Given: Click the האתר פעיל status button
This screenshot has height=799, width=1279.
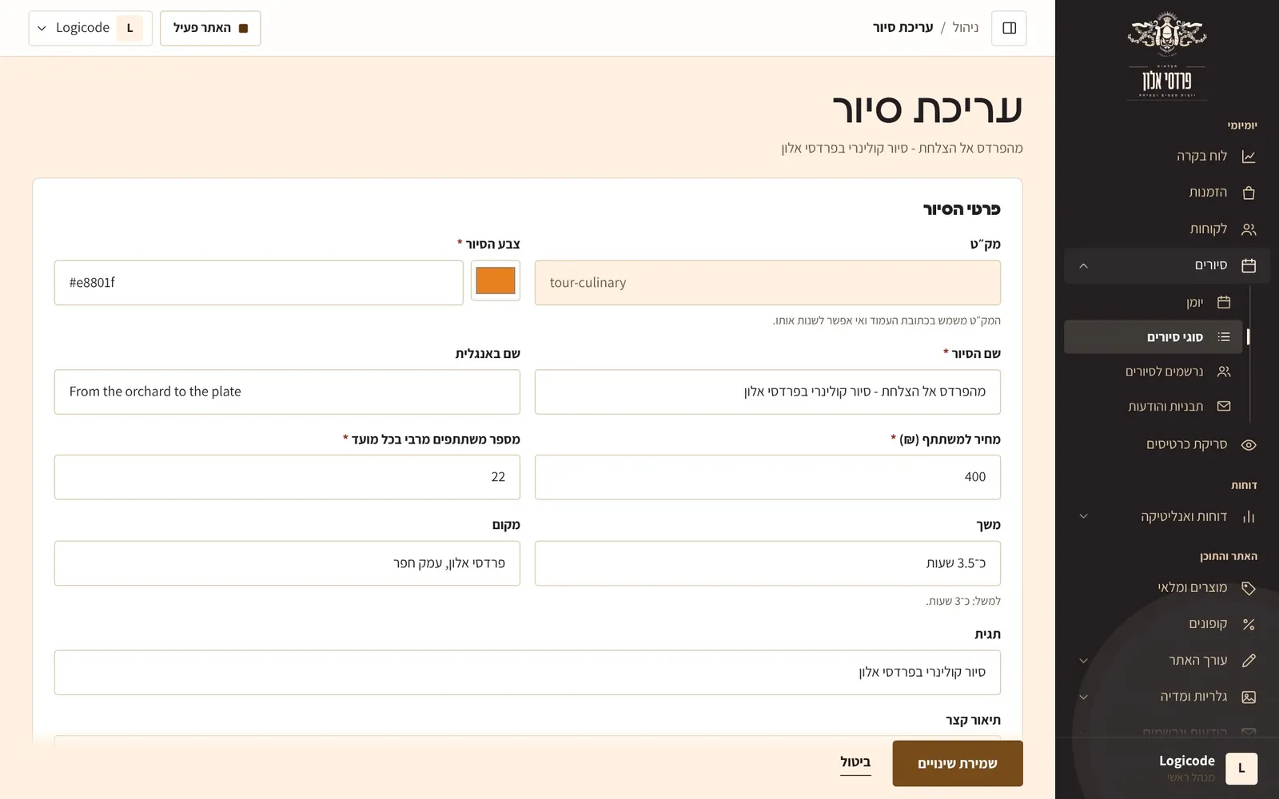Looking at the screenshot, I should tap(210, 28).
